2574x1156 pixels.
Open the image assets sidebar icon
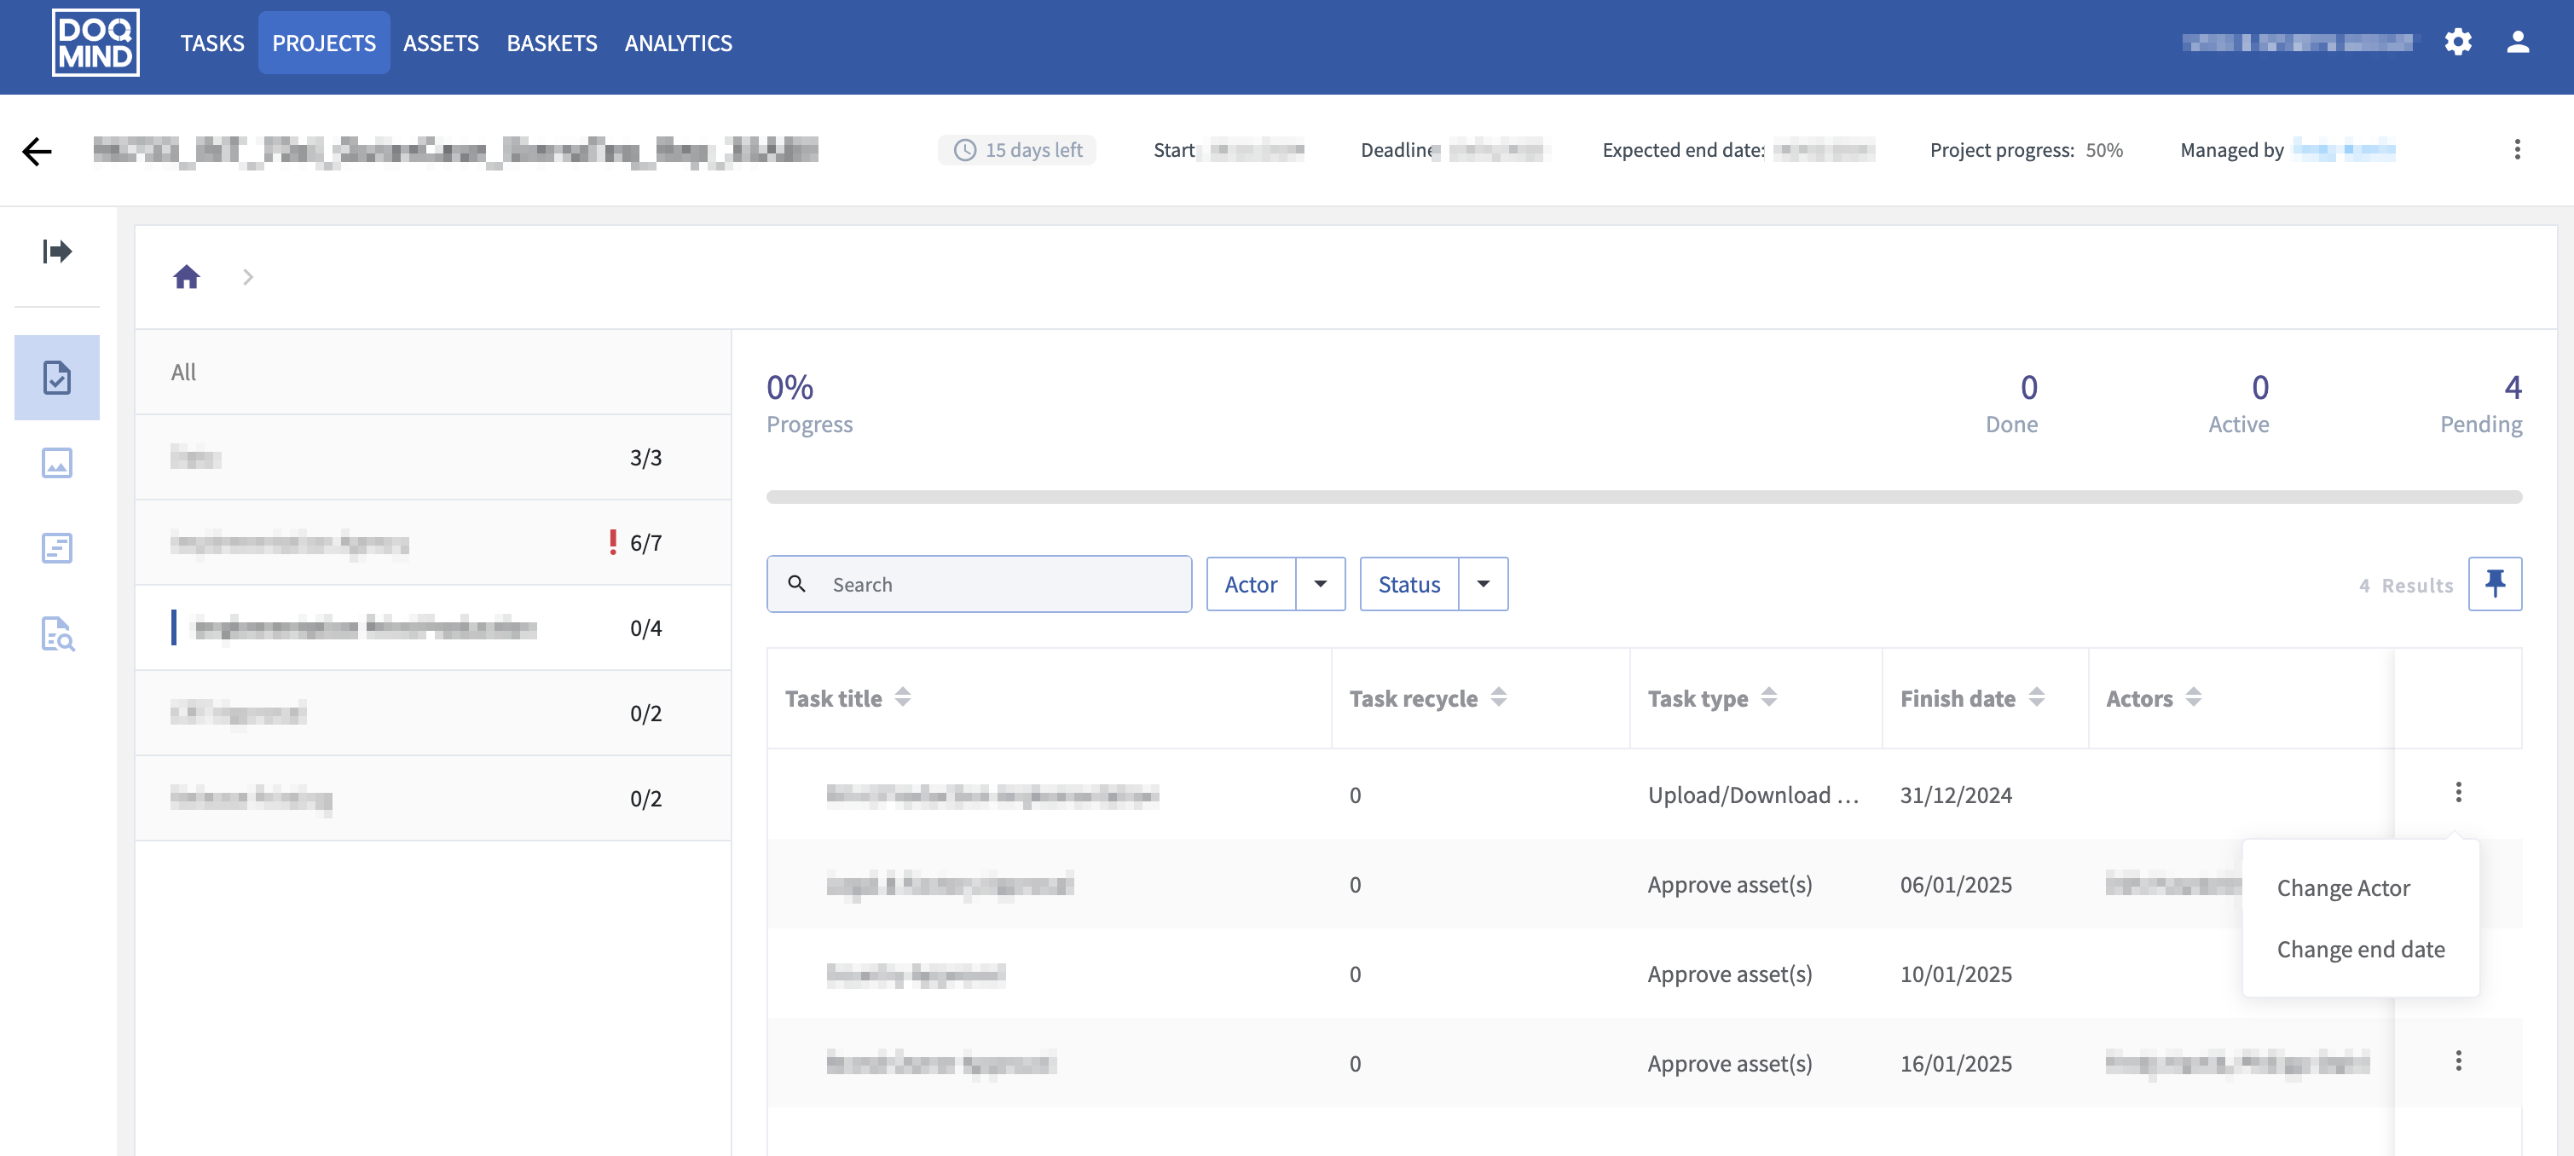[x=57, y=463]
